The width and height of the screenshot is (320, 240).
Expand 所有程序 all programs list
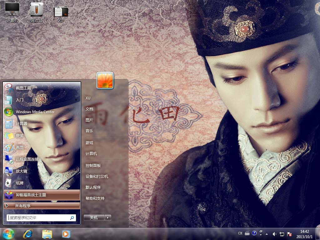[22, 206]
